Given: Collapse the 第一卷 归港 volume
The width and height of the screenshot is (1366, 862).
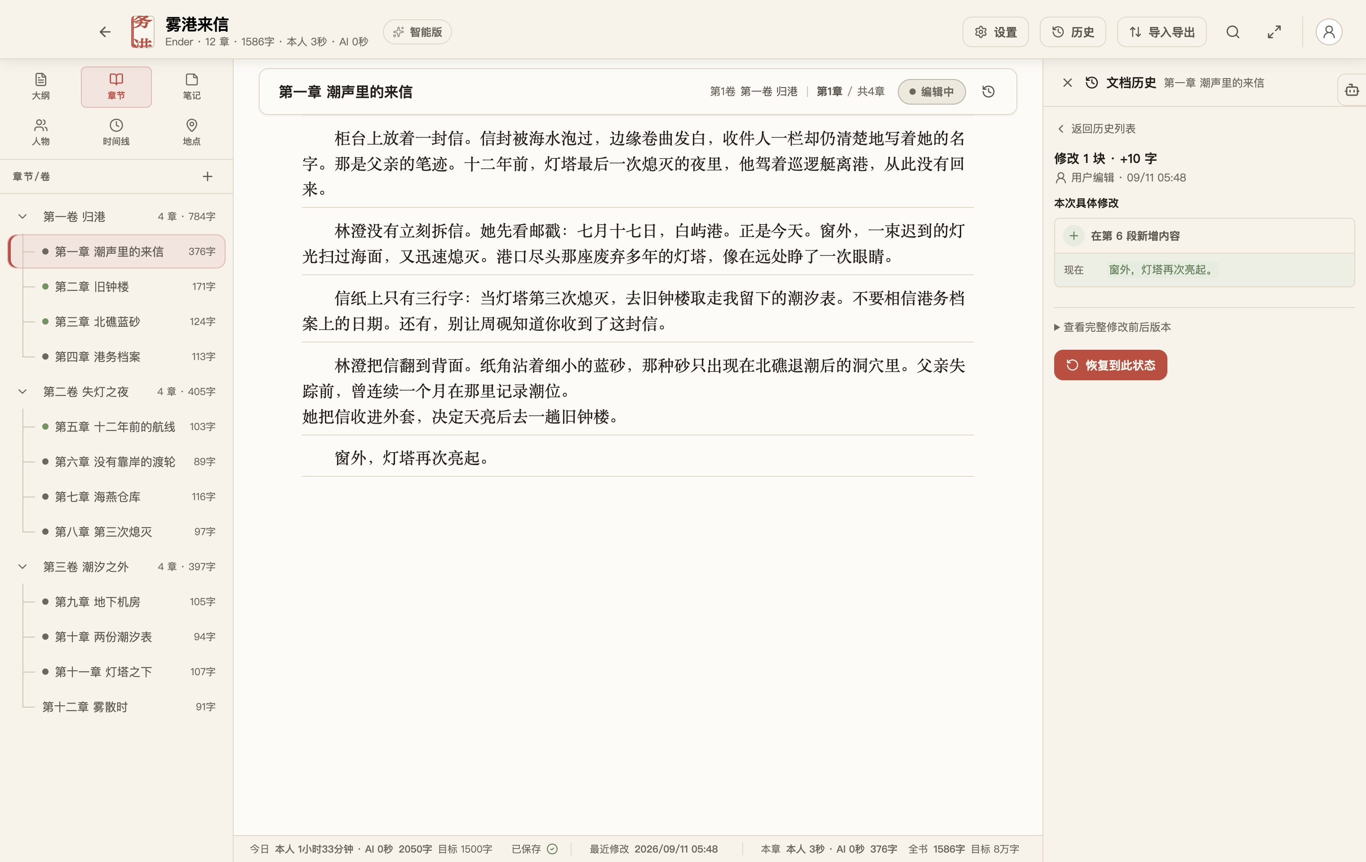Looking at the screenshot, I should click(22, 216).
